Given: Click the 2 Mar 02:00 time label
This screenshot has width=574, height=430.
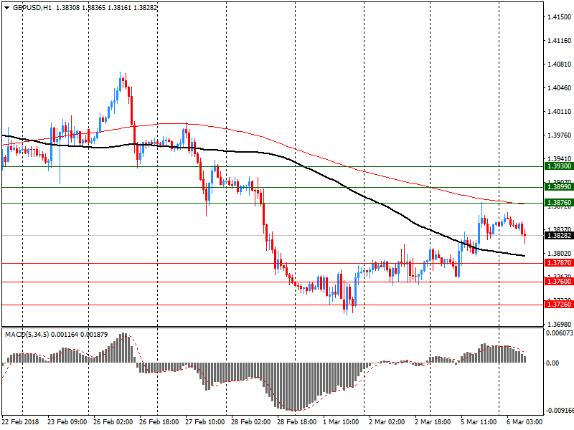Looking at the screenshot, I should (387, 422).
